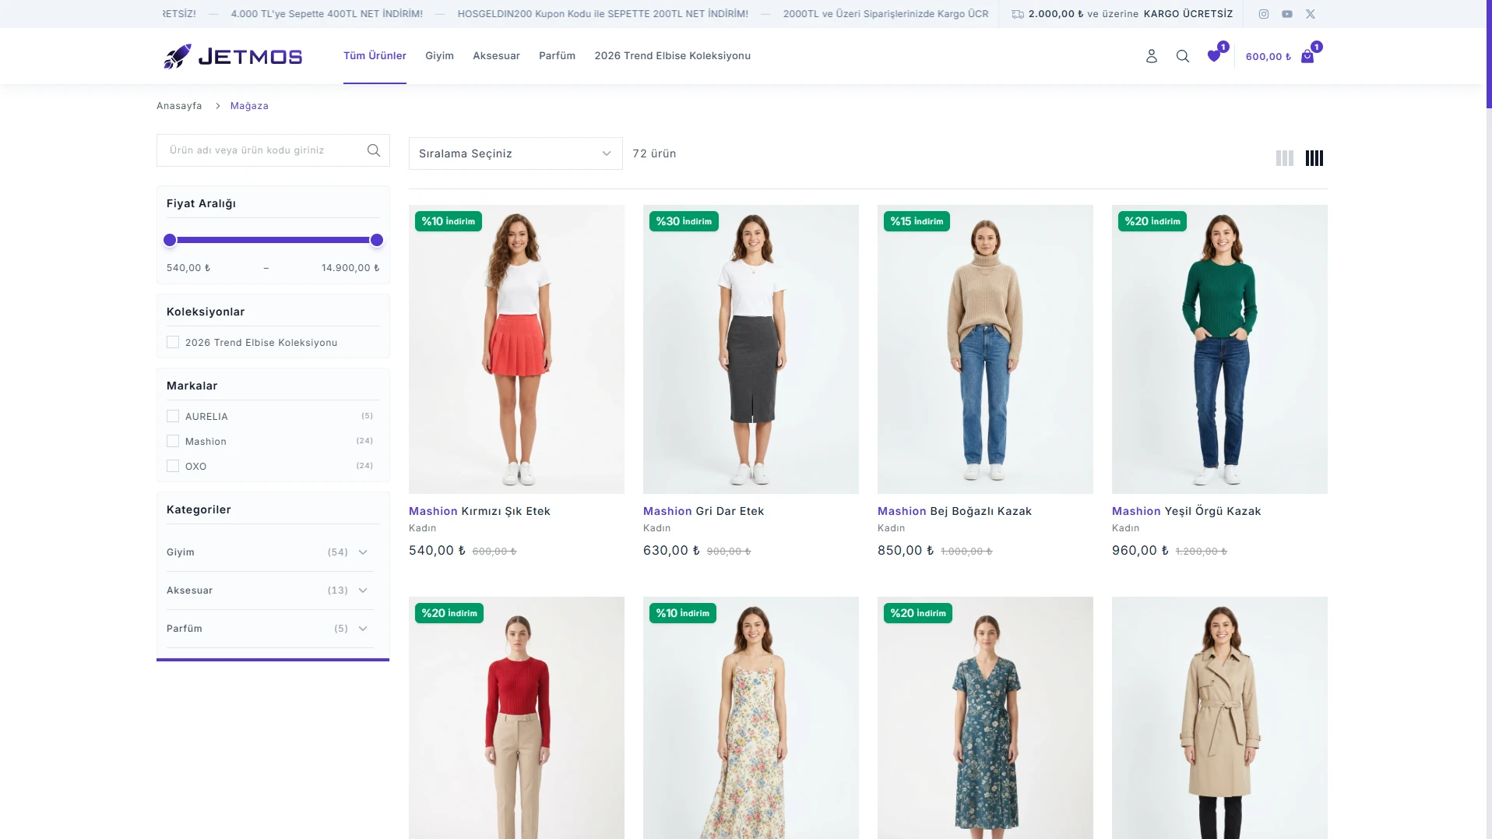Open the user account icon
The height and width of the screenshot is (839, 1492).
[1151, 56]
